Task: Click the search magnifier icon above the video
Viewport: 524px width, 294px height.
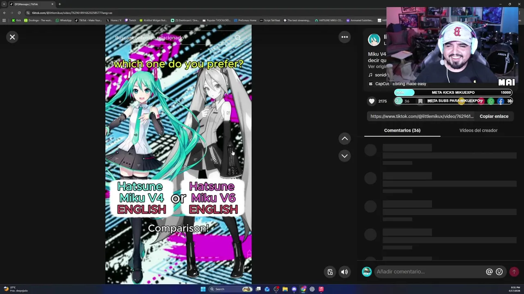Action: [x=238, y=38]
